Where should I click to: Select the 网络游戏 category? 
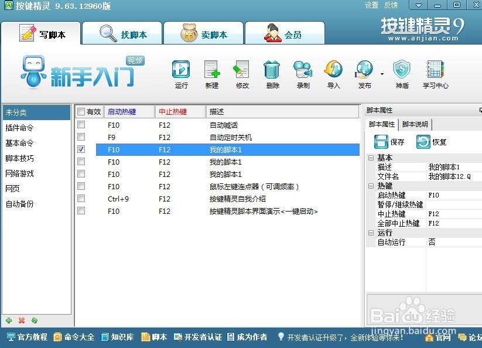click(36, 173)
